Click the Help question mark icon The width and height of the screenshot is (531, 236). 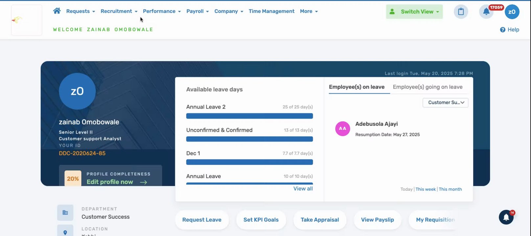tap(502, 30)
